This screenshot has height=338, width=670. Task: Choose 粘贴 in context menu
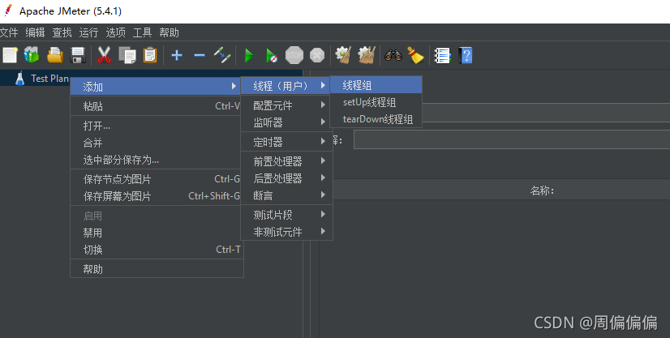157,106
